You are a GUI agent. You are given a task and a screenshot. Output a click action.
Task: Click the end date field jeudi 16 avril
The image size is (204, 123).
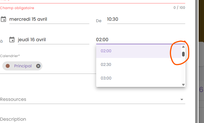(x=53, y=40)
